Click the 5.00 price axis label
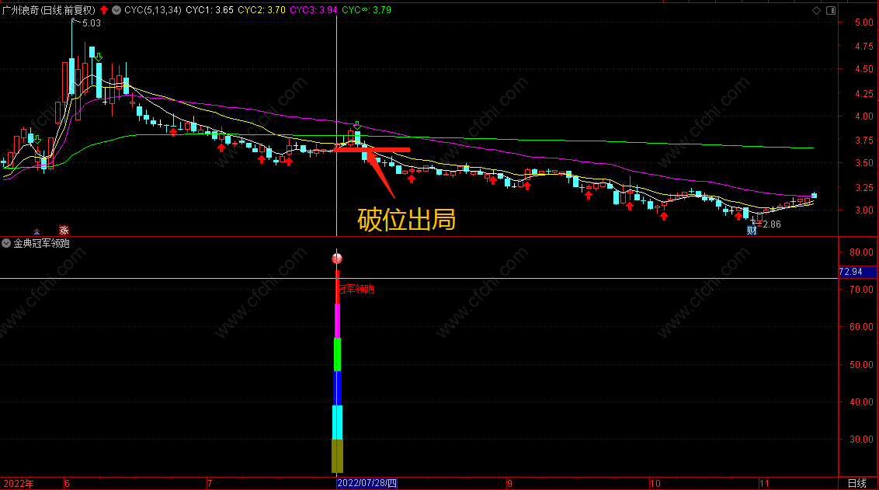 (864, 23)
